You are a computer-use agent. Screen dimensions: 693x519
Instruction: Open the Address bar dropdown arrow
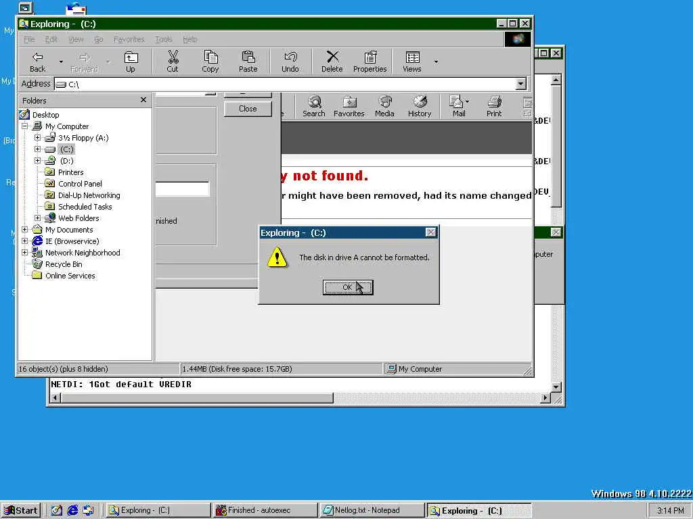(520, 84)
